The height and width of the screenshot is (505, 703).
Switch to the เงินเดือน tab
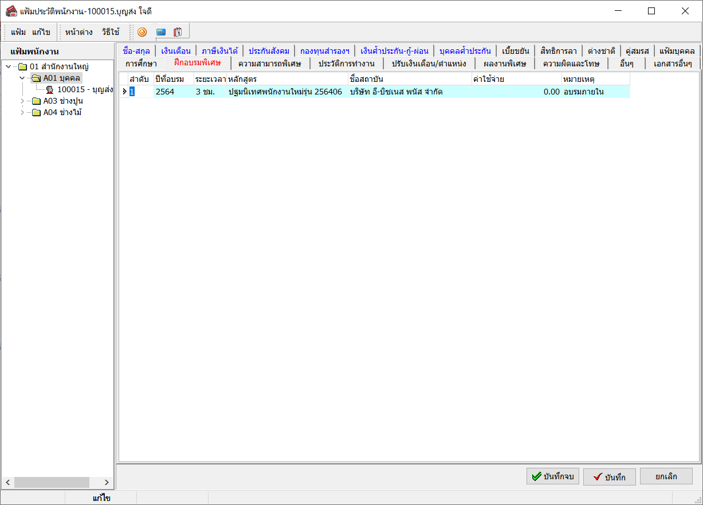tap(176, 50)
